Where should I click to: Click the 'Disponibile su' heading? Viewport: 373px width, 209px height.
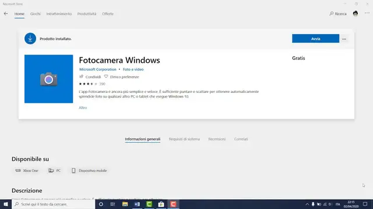pos(30,159)
